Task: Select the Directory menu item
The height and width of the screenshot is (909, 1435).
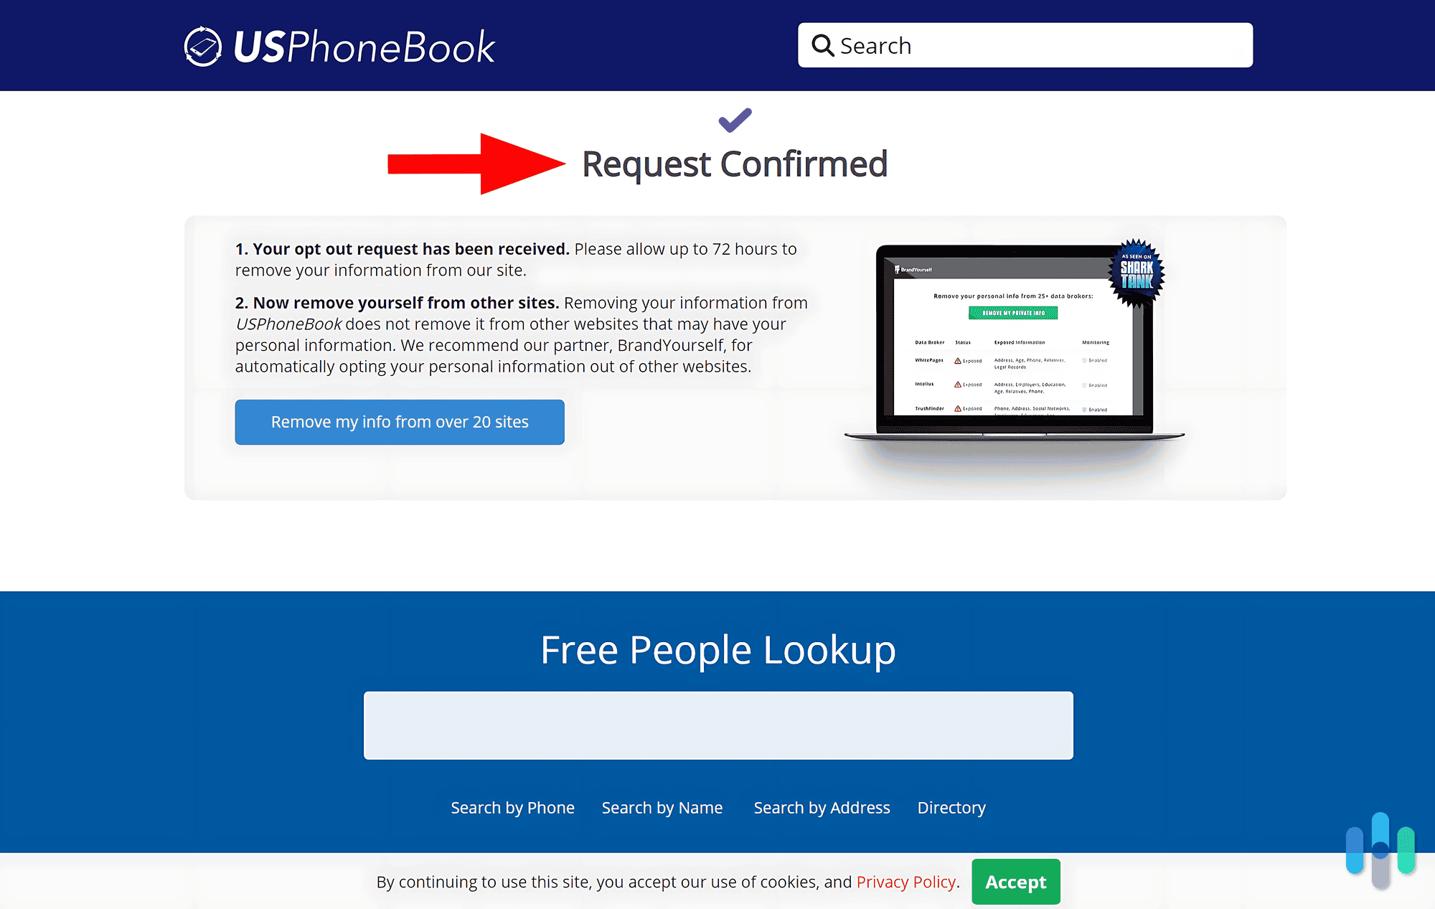Action: [x=952, y=806]
